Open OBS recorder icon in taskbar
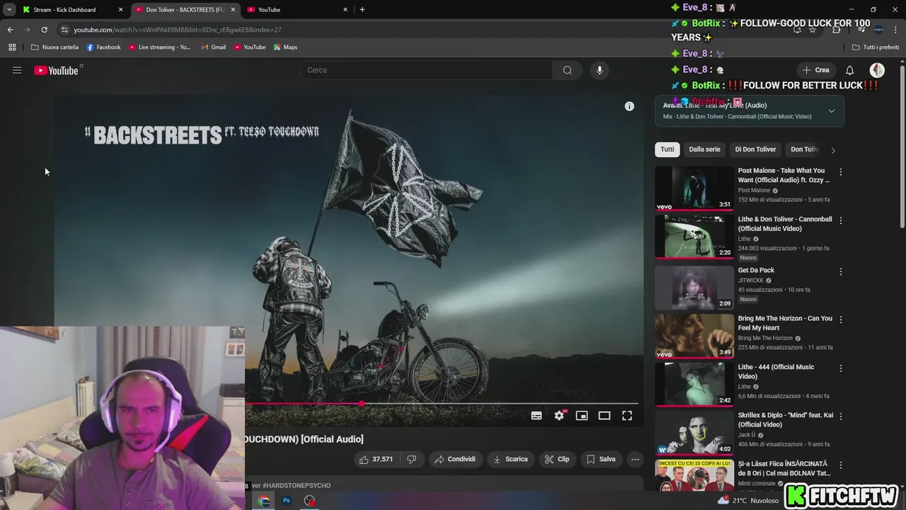 (309, 501)
